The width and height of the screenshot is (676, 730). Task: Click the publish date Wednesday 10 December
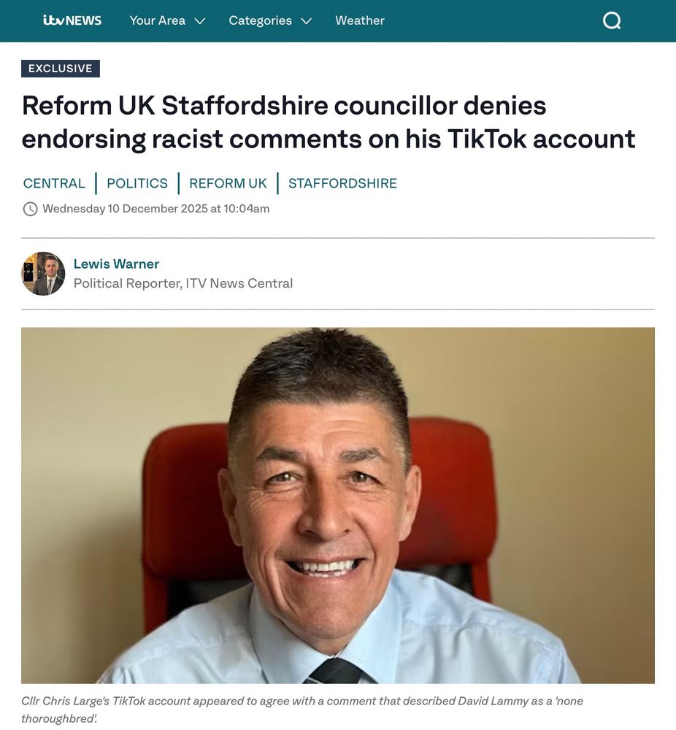[156, 209]
